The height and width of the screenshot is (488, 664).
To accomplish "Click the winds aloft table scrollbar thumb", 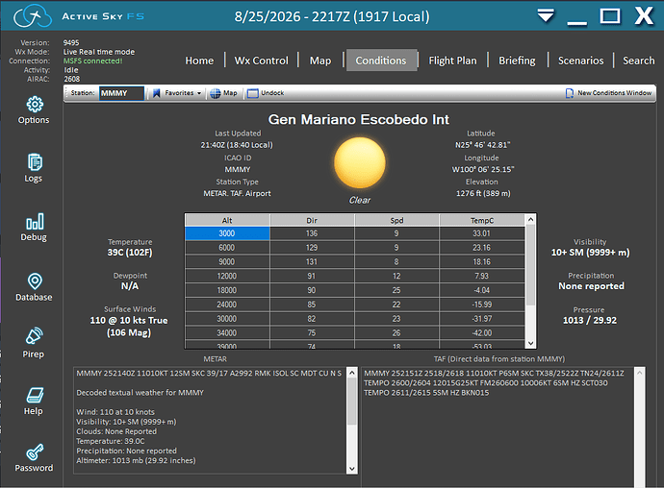I will (x=530, y=265).
